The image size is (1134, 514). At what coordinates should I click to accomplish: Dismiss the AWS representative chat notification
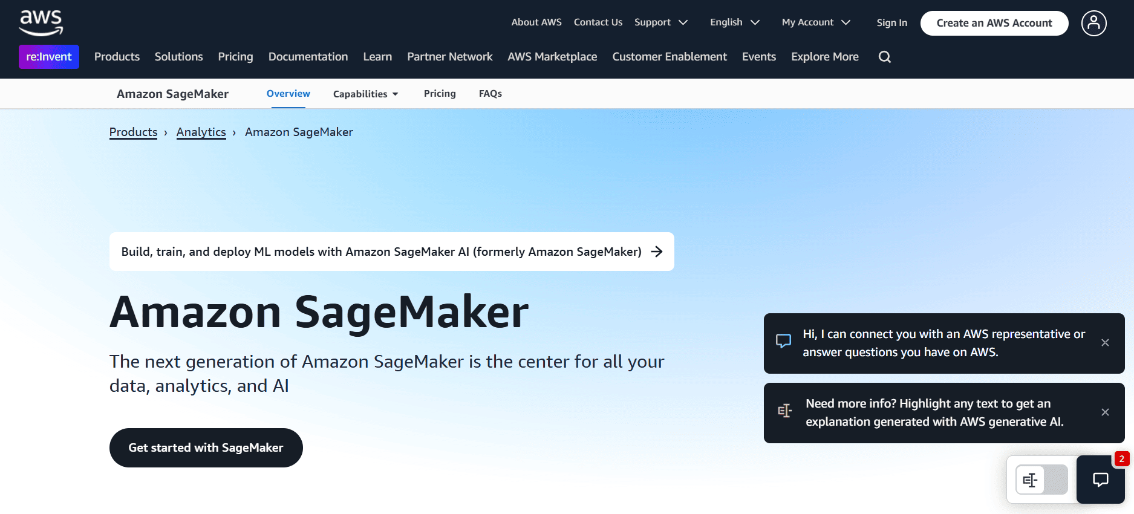(x=1105, y=343)
